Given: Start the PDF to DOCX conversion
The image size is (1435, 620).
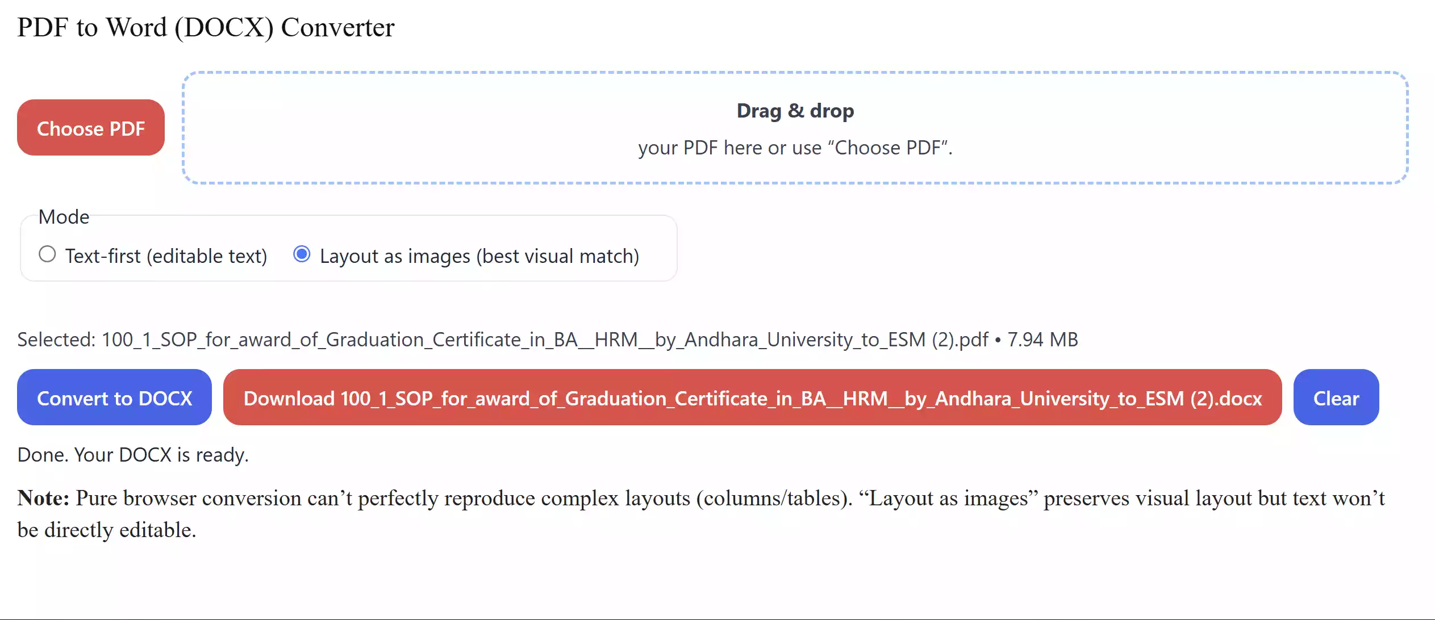Looking at the screenshot, I should pyautogui.click(x=114, y=397).
